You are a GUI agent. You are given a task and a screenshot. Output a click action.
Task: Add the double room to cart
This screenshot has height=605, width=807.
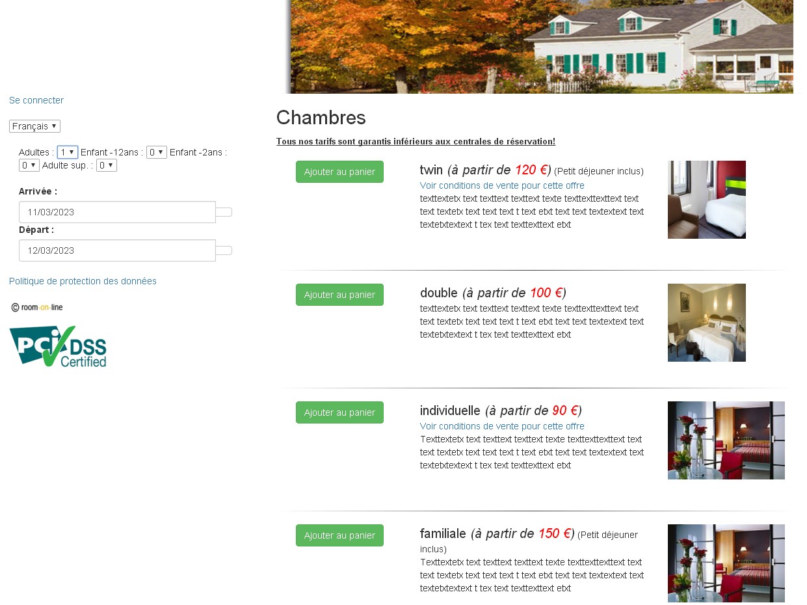(339, 295)
